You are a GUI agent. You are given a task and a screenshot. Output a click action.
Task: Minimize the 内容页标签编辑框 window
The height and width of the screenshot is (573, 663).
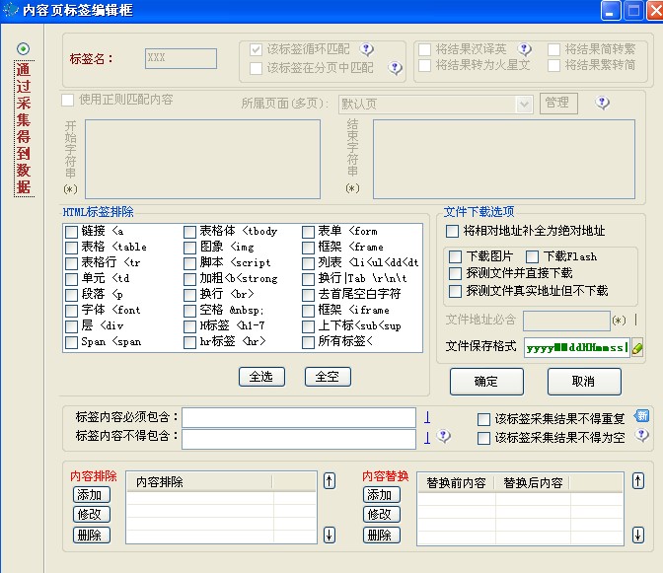(x=610, y=10)
